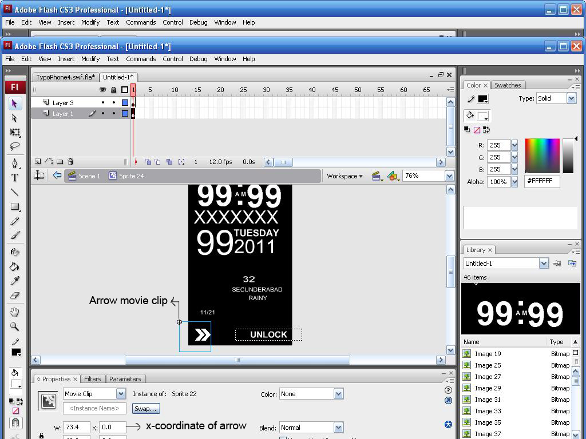
Task: Select the Zoom magnifier tool
Action: tap(15, 327)
